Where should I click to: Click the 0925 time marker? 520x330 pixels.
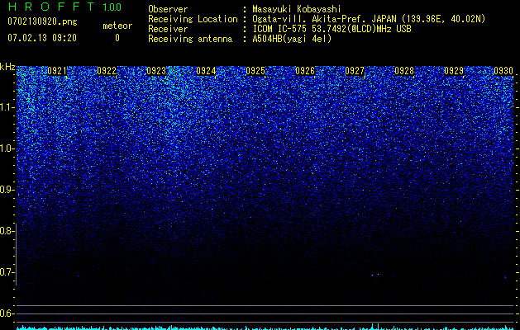click(255, 71)
